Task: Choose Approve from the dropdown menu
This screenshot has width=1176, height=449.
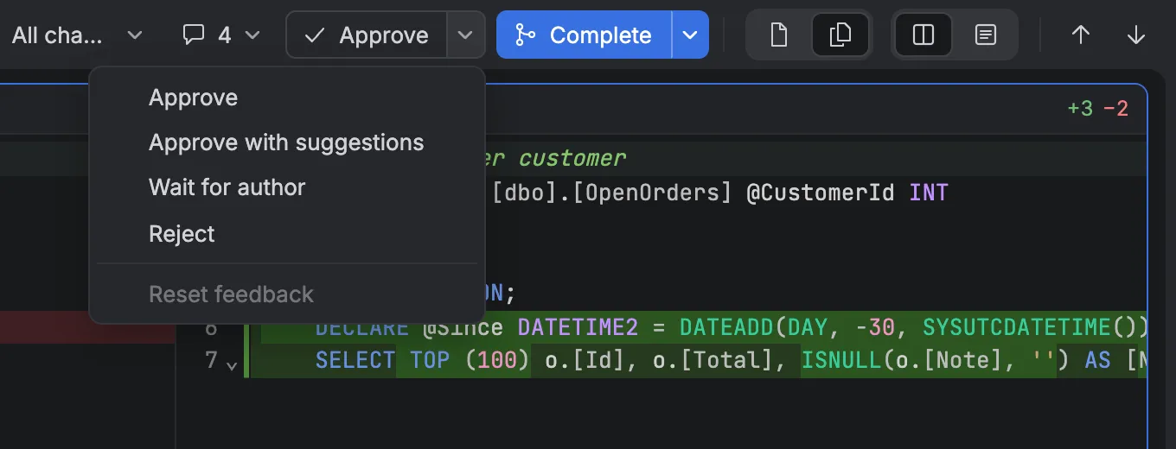Action: tap(287, 98)
